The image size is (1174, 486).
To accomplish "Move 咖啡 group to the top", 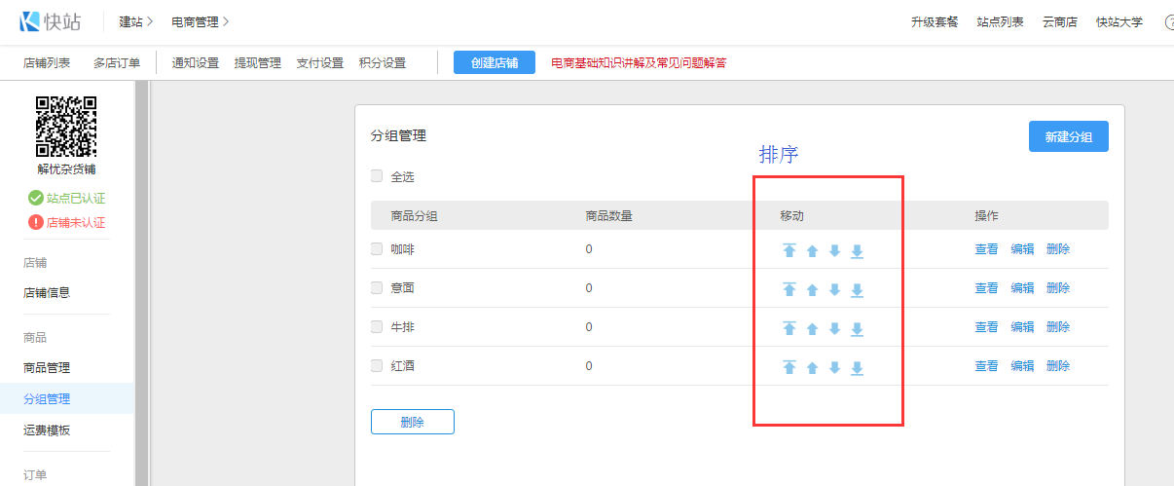I will (789, 250).
